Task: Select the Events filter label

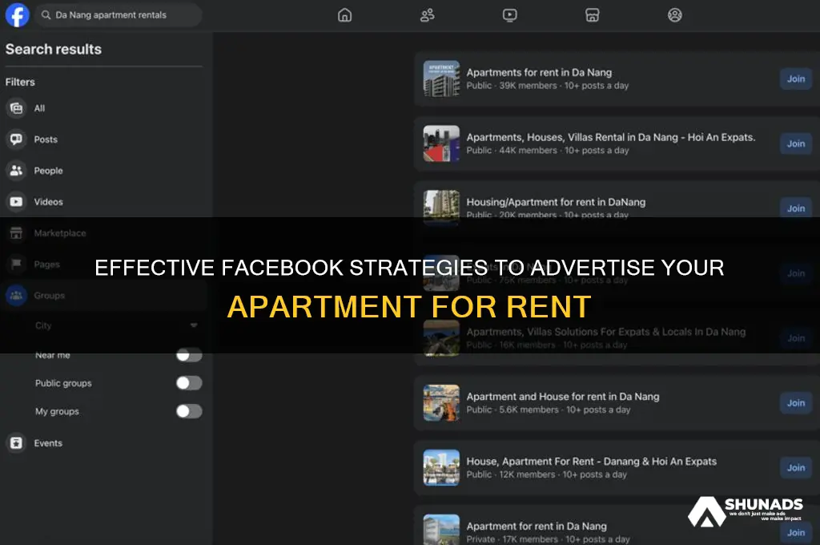Action: [x=48, y=443]
